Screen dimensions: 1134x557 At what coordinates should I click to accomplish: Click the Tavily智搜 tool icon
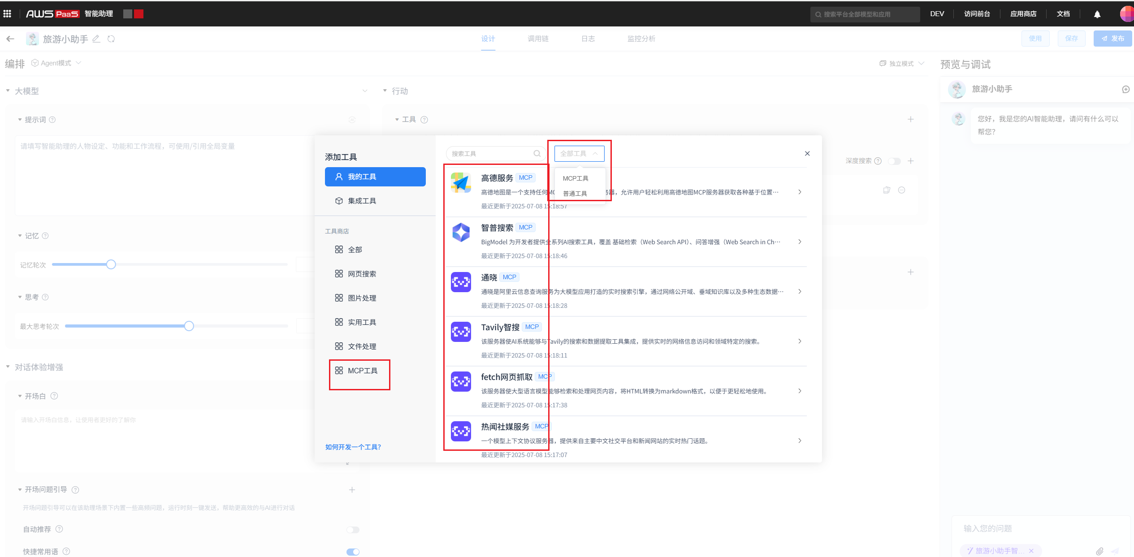[x=461, y=332]
